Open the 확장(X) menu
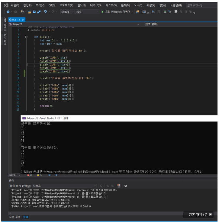This screenshot has height=224, width=219. [x=151, y=5]
